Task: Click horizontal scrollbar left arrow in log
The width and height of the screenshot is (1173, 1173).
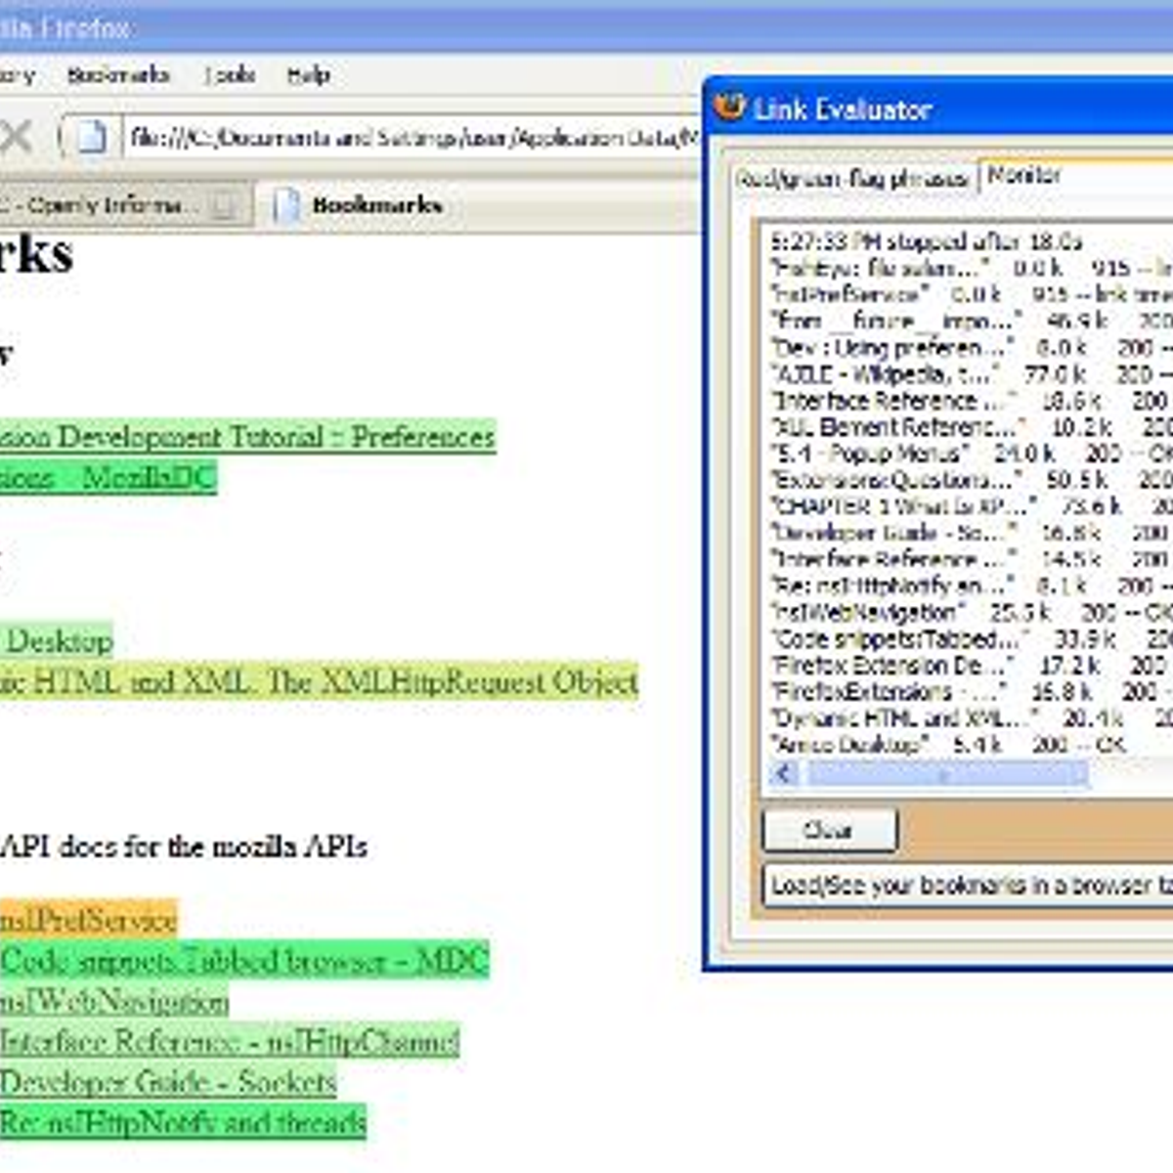Action: point(783,775)
